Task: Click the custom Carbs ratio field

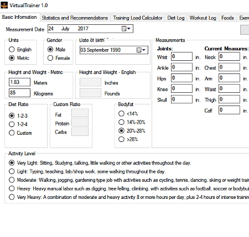Action: coord(80,131)
